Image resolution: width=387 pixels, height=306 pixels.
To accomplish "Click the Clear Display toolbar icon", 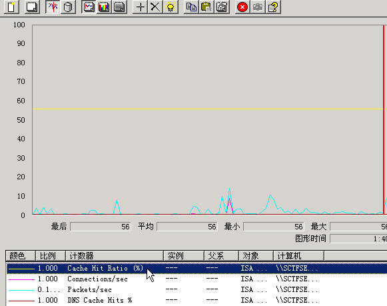I will pos(32,7).
